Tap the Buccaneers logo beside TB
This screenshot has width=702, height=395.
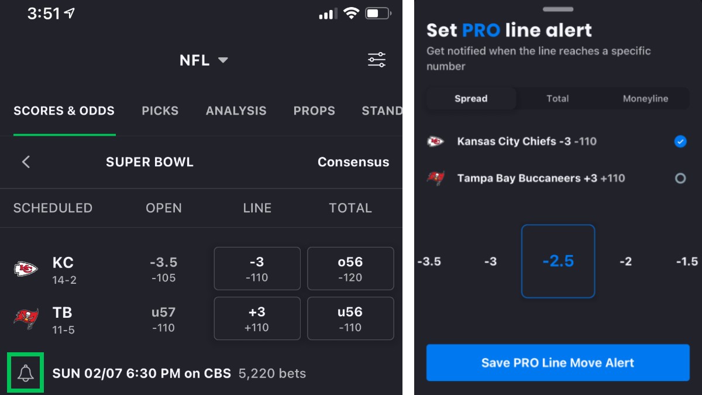pyautogui.click(x=26, y=319)
